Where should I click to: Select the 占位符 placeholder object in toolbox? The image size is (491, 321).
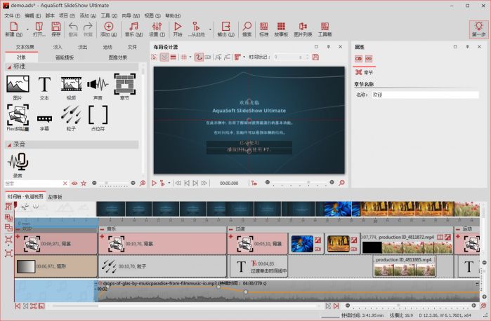[x=98, y=118]
